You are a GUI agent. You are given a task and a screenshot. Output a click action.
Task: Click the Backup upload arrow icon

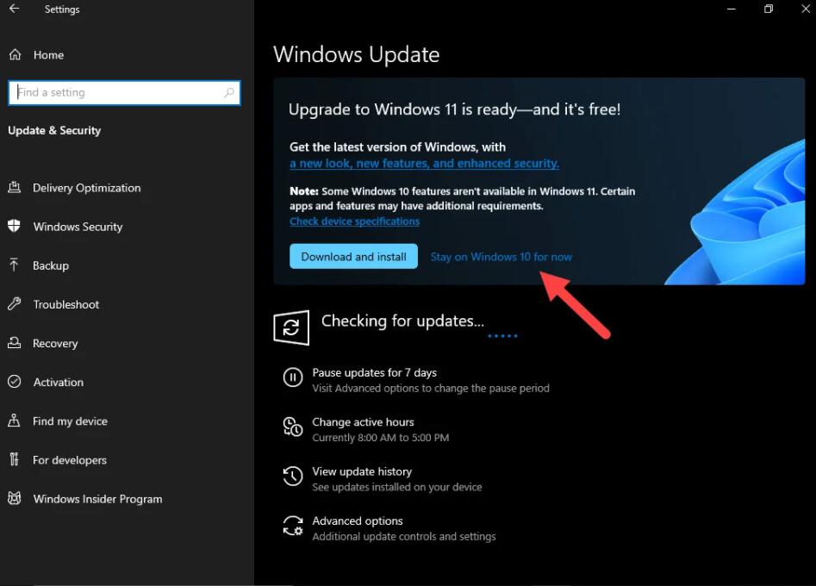click(15, 265)
